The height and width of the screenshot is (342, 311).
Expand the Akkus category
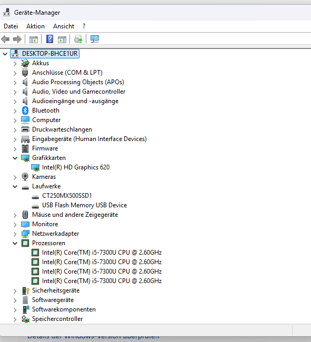click(15, 64)
